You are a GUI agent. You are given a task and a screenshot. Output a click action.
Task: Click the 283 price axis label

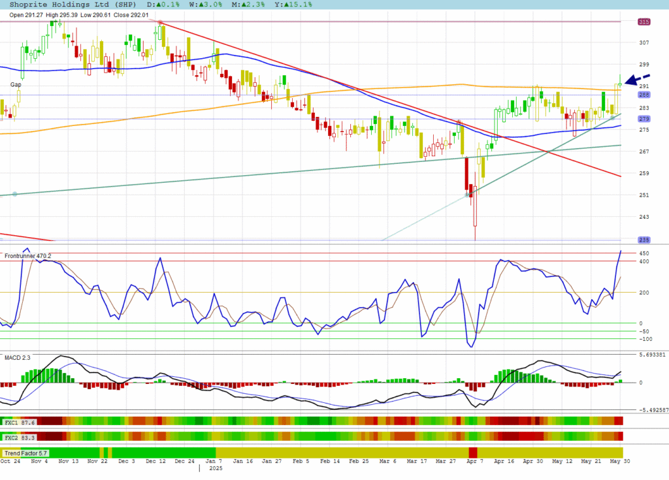(644, 108)
